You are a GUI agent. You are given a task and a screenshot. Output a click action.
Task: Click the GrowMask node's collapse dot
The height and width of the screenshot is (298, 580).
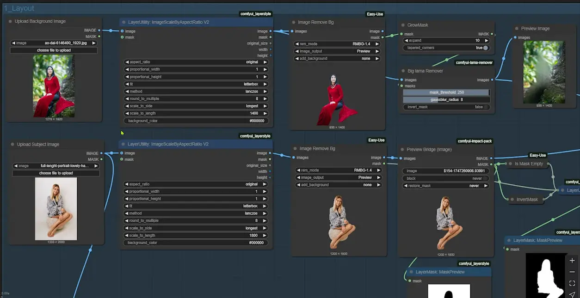pos(403,25)
